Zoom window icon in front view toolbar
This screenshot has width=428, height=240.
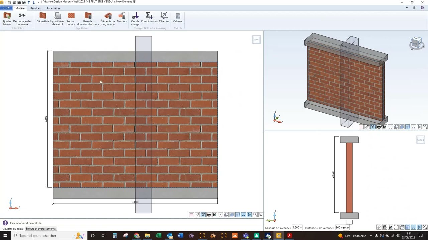coord(255,215)
